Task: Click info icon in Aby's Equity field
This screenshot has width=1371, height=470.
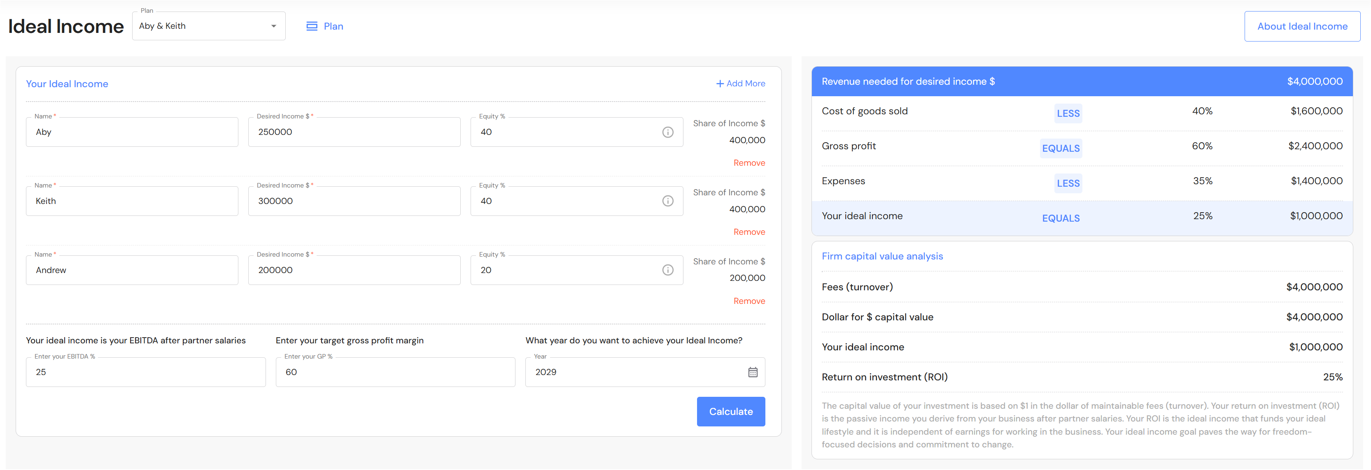Action: click(x=667, y=132)
